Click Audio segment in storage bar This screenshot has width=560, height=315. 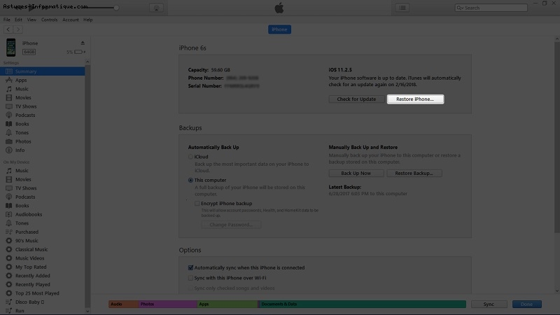(124, 304)
